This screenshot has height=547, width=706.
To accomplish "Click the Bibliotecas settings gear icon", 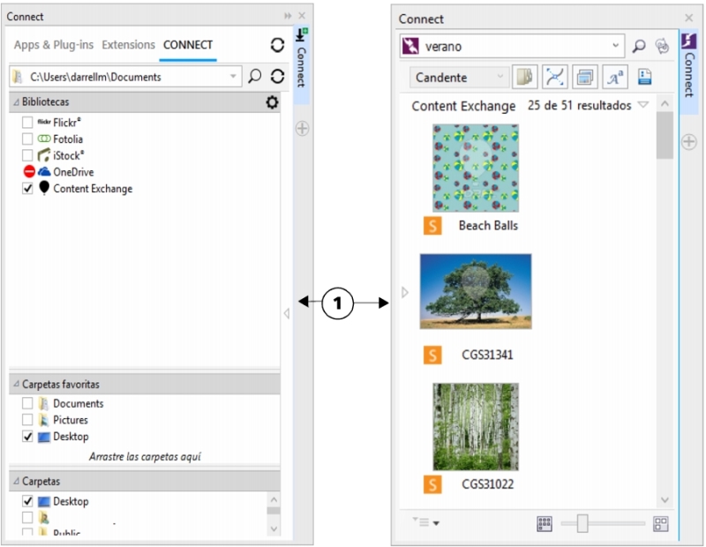I will tap(272, 103).
